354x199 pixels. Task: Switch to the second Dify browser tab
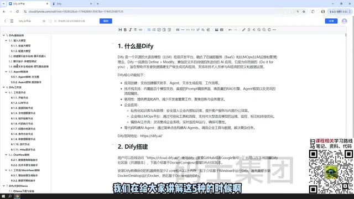72,4
